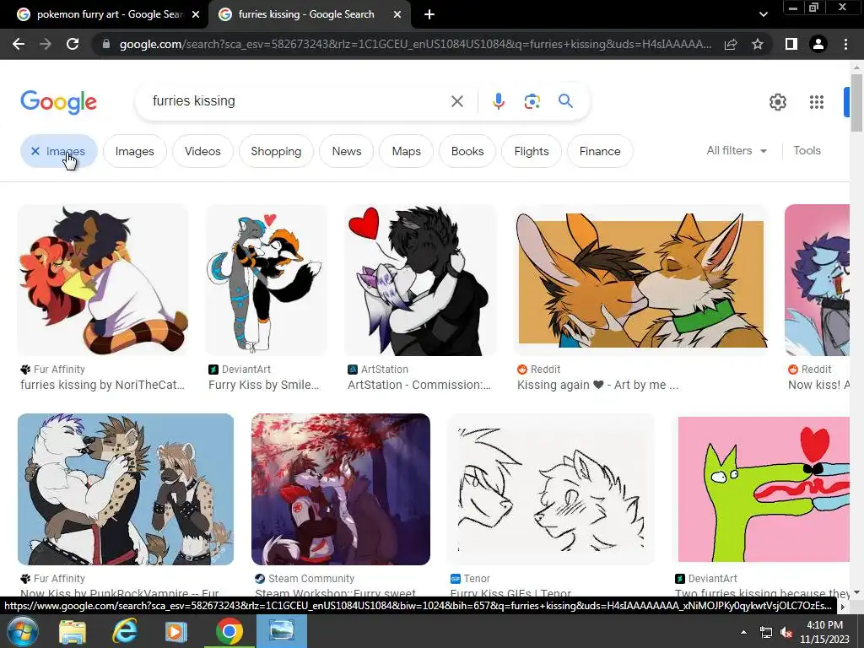Open the Reddit Kissing again image
The width and height of the screenshot is (864, 648).
(640, 280)
